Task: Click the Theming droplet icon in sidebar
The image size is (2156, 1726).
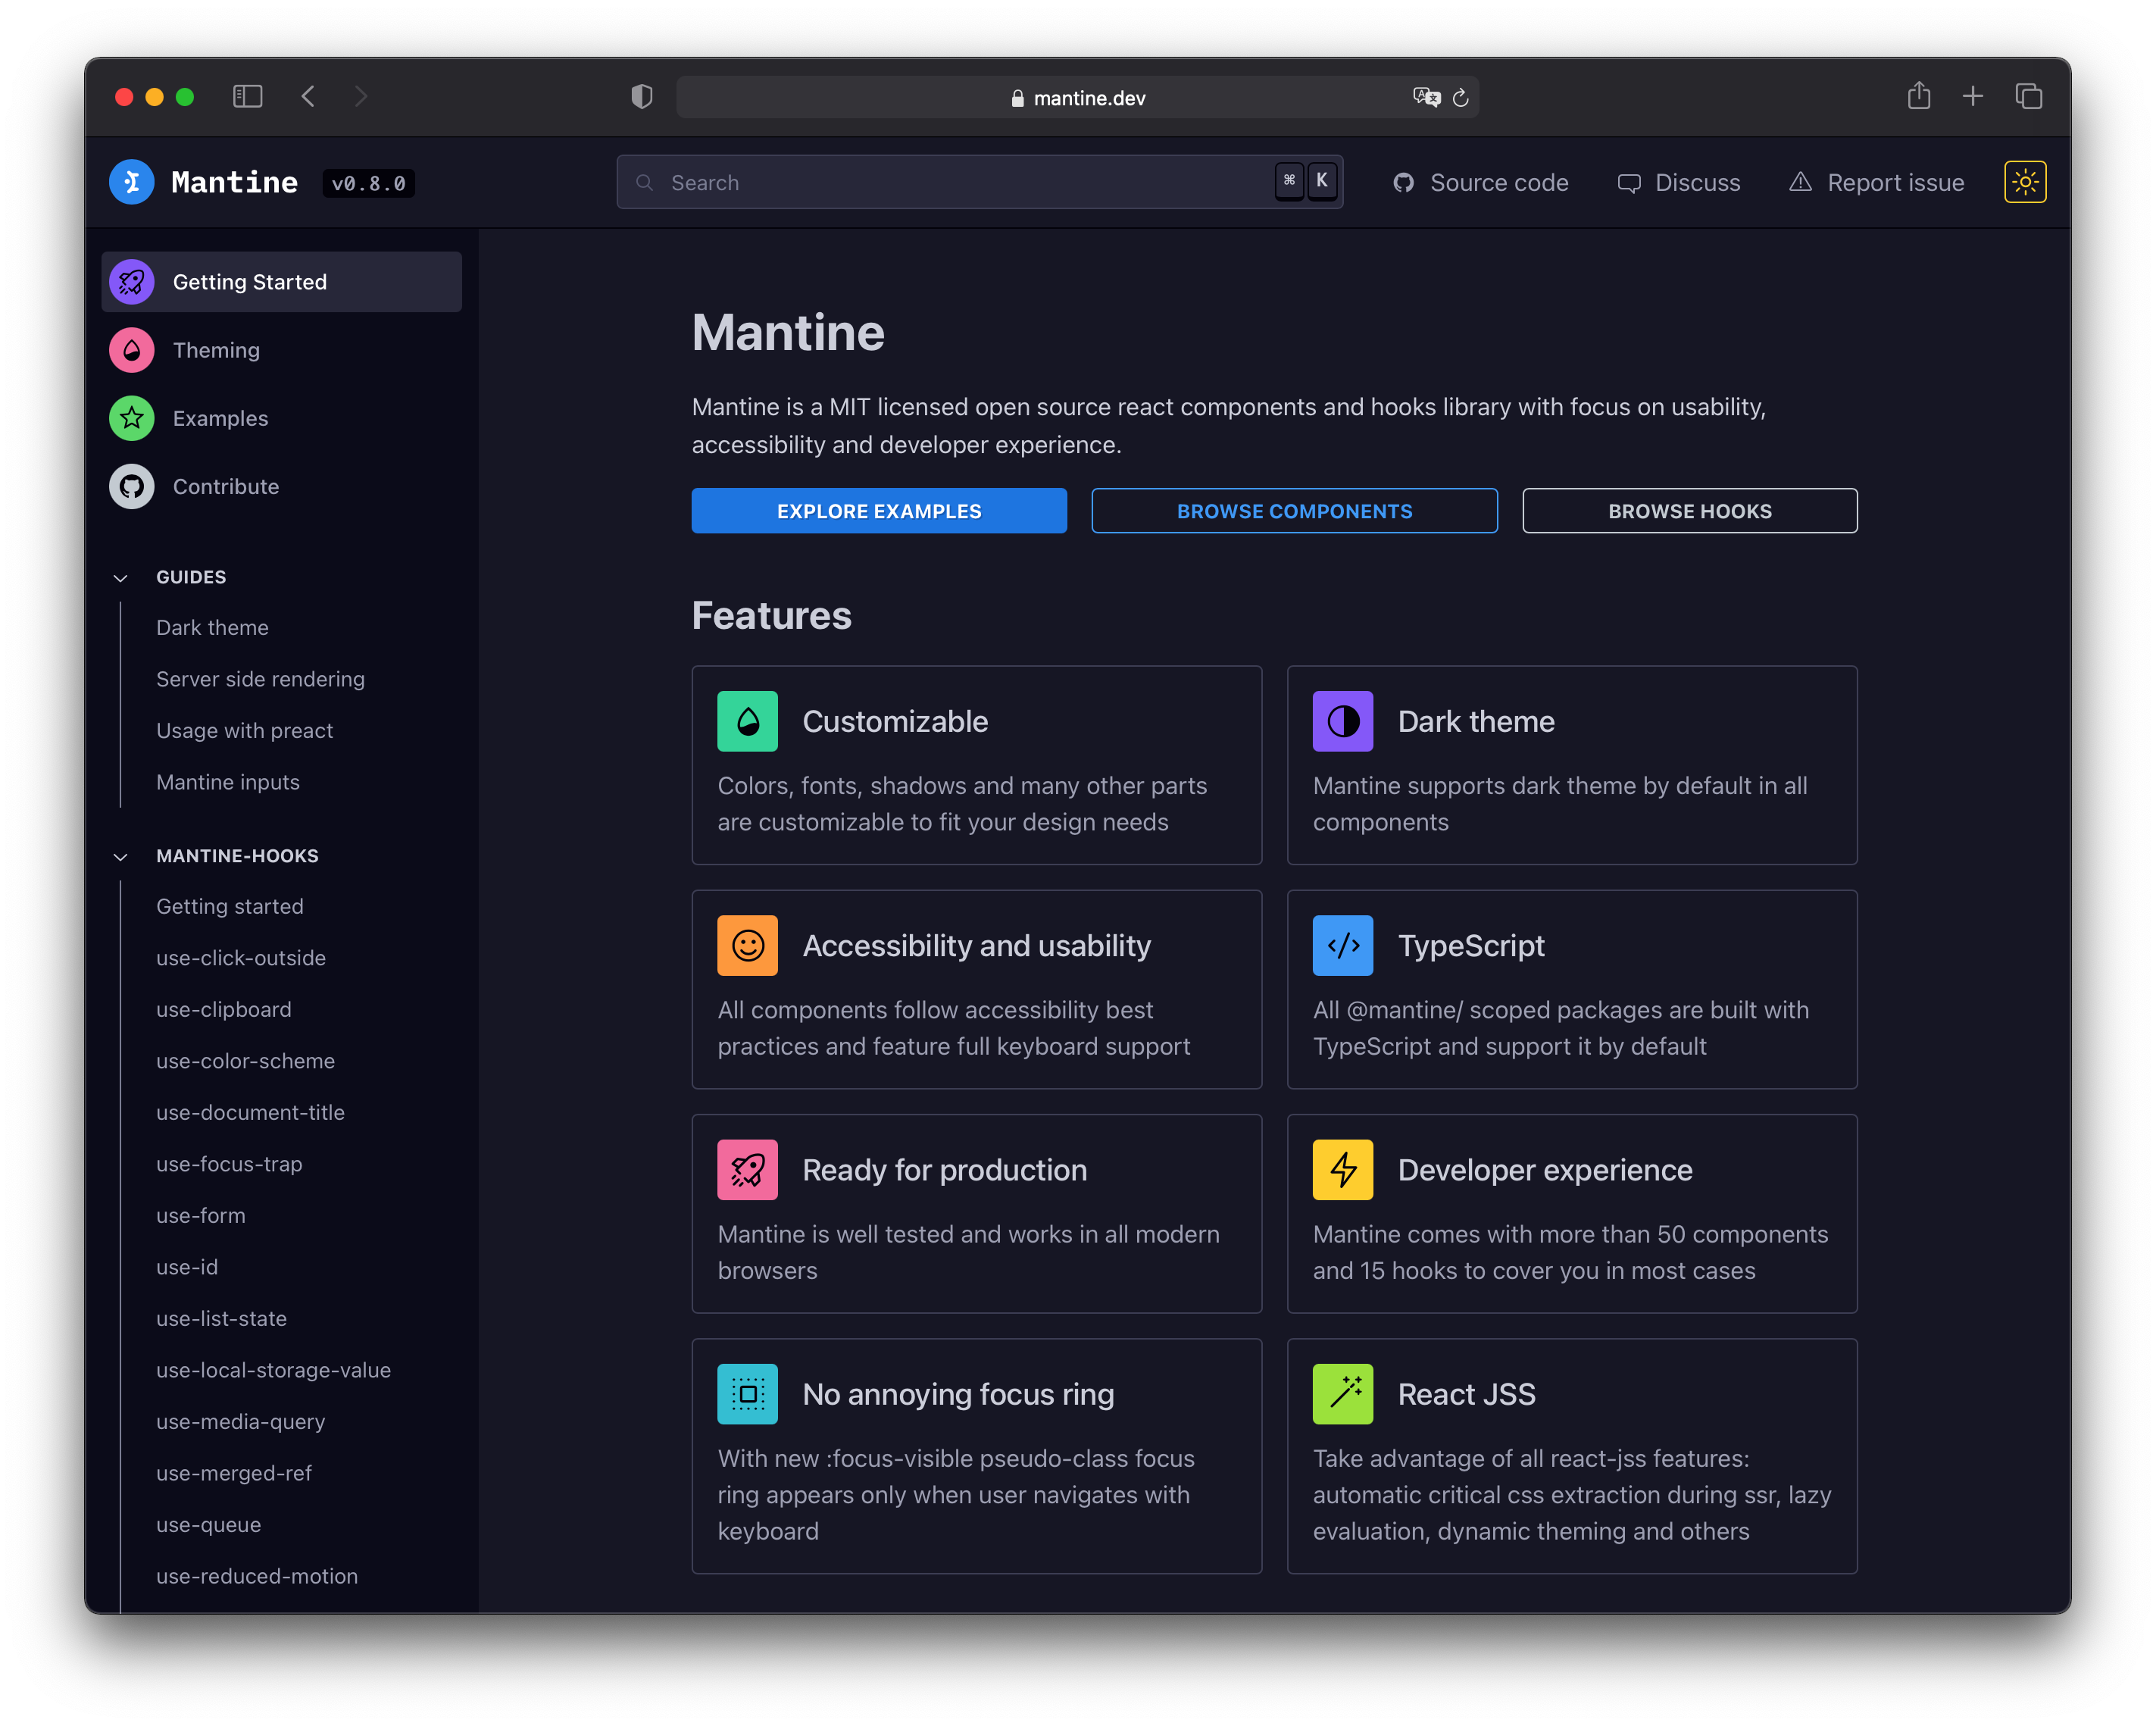Action: [131, 350]
